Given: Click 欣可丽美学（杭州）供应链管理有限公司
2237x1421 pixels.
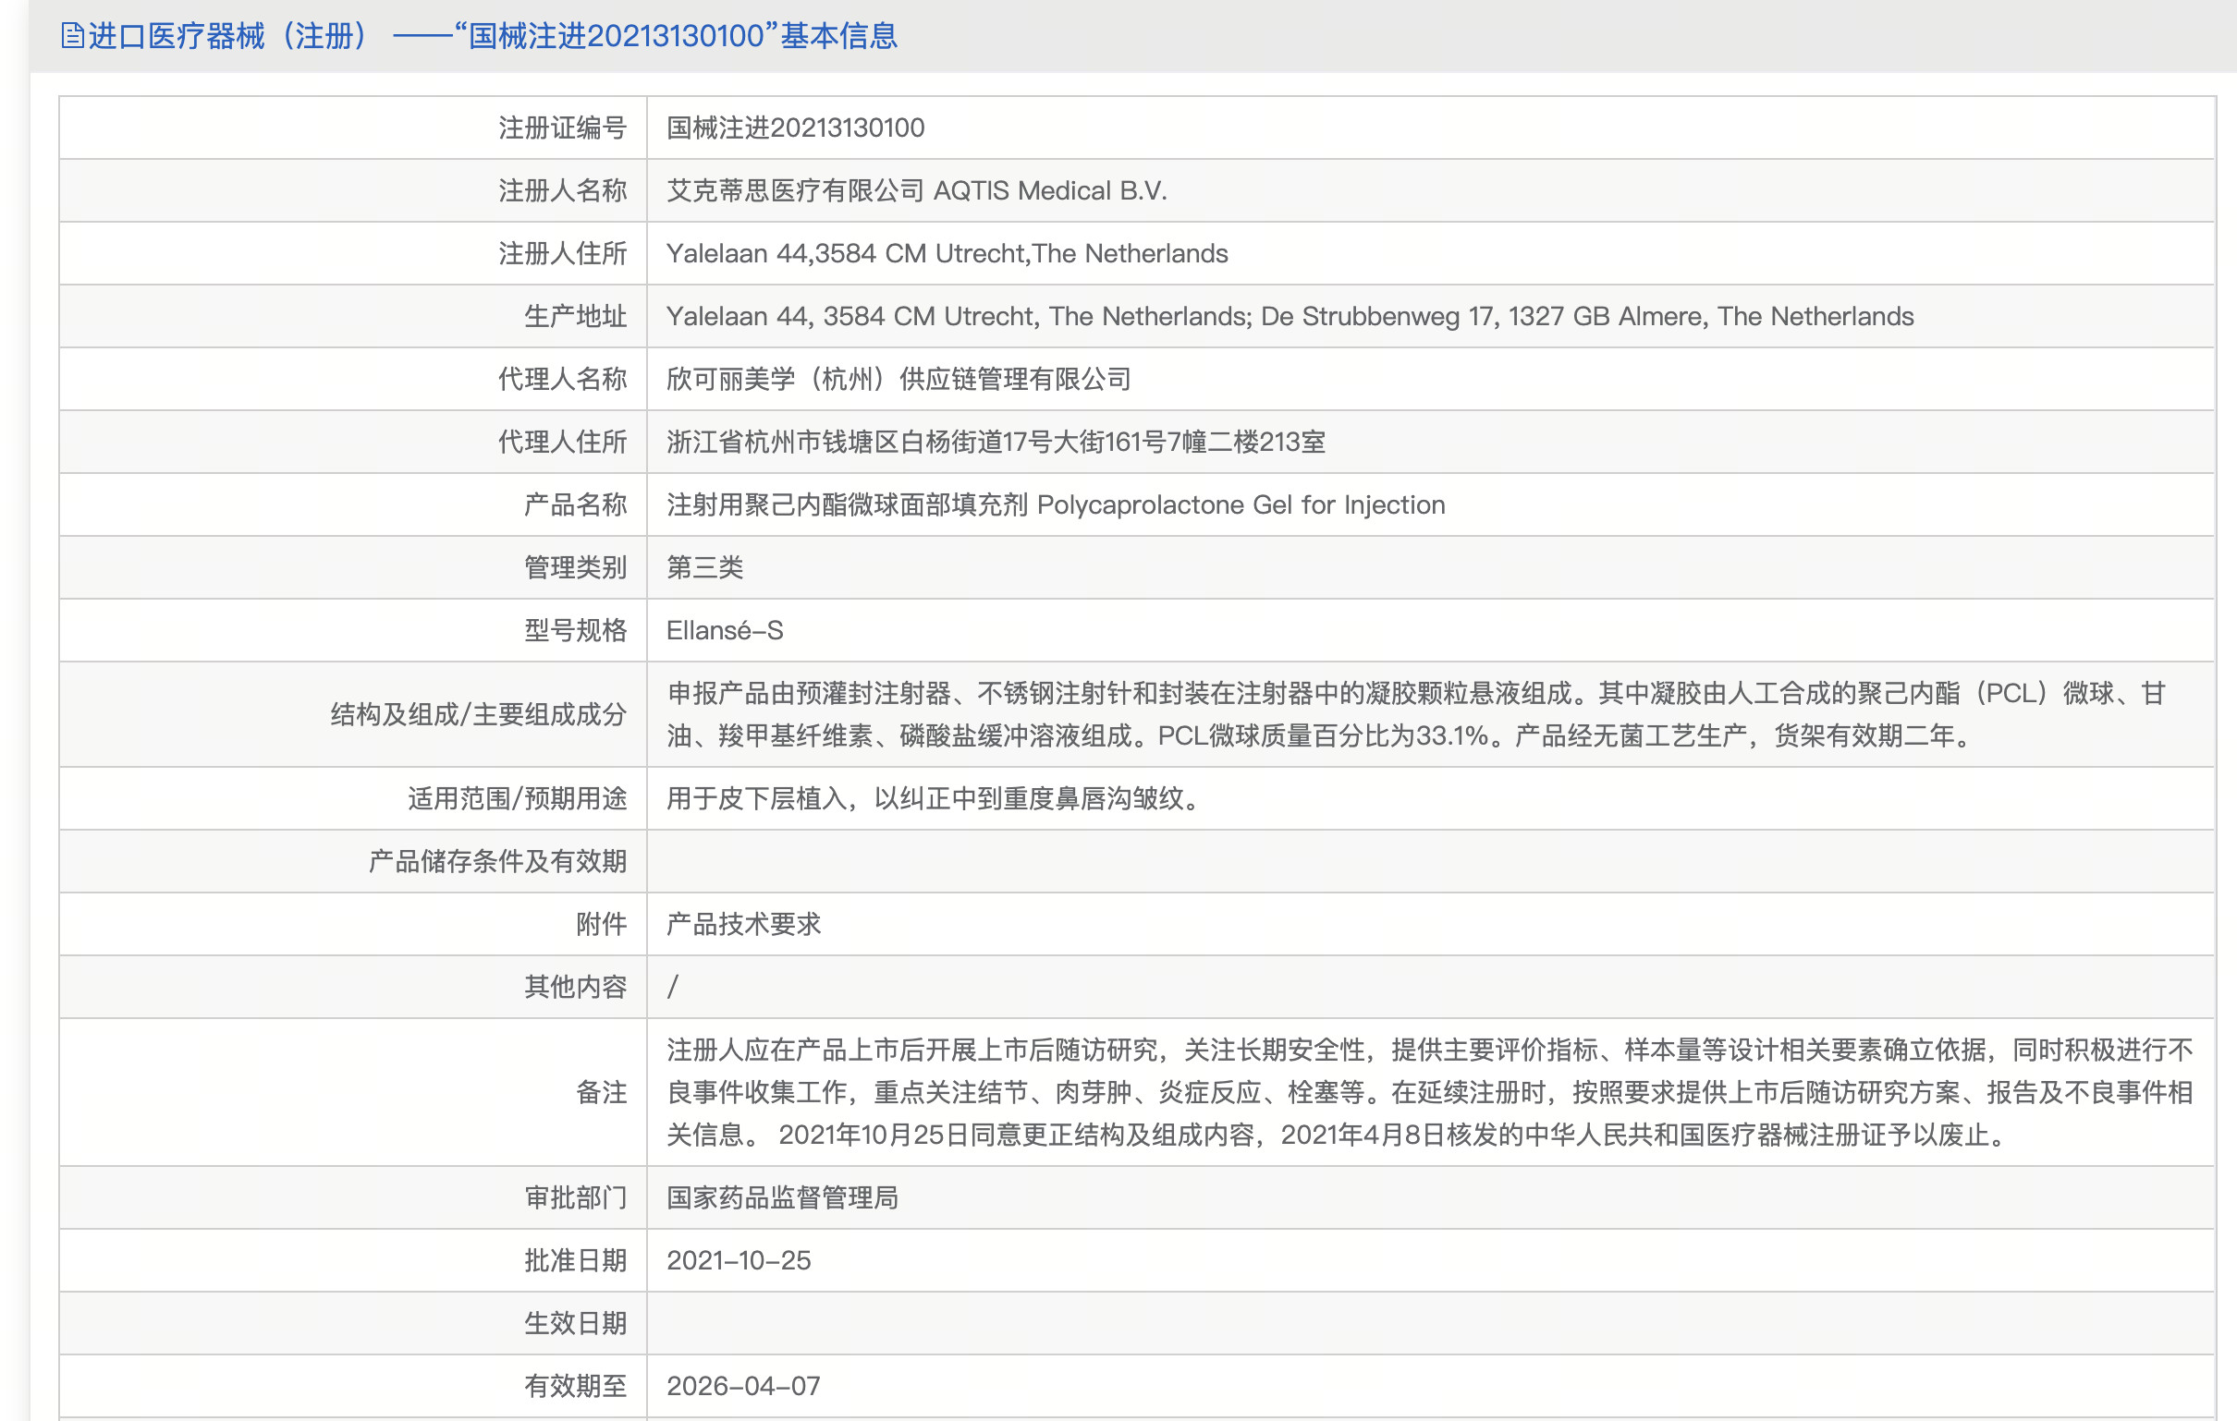Looking at the screenshot, I should click(x=898, y=380).
